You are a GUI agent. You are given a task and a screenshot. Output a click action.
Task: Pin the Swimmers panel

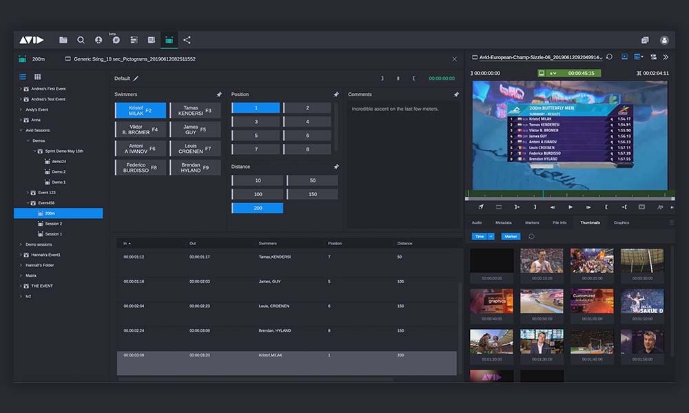coord(219,94)
